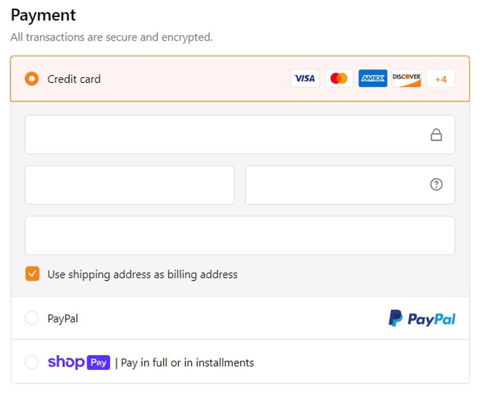Click the PayPal logo on the right
The height and width of the screenshot is (399, 483).
click(x=422, y=318)
